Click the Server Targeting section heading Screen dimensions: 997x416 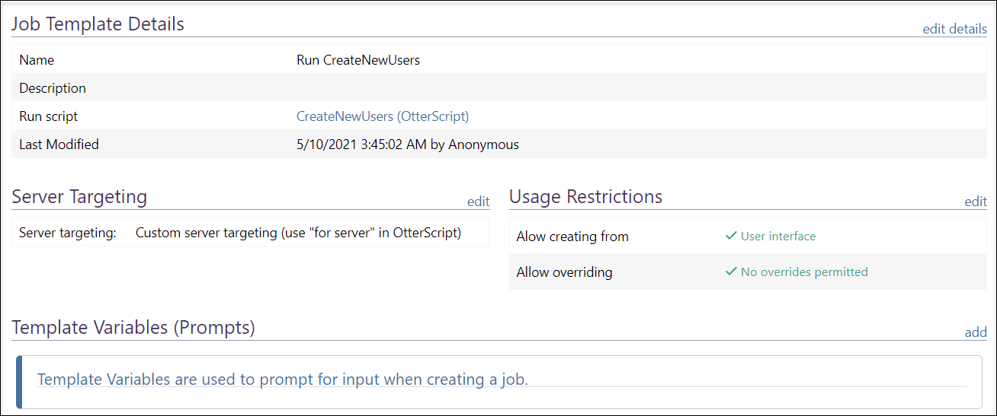79,197
